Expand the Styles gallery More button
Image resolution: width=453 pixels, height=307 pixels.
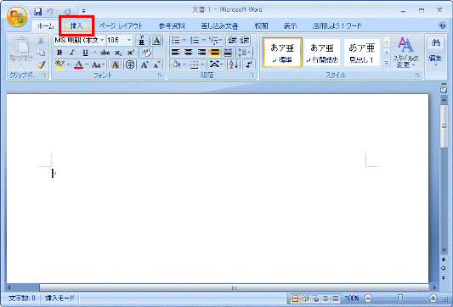click(x=386, y=62)
